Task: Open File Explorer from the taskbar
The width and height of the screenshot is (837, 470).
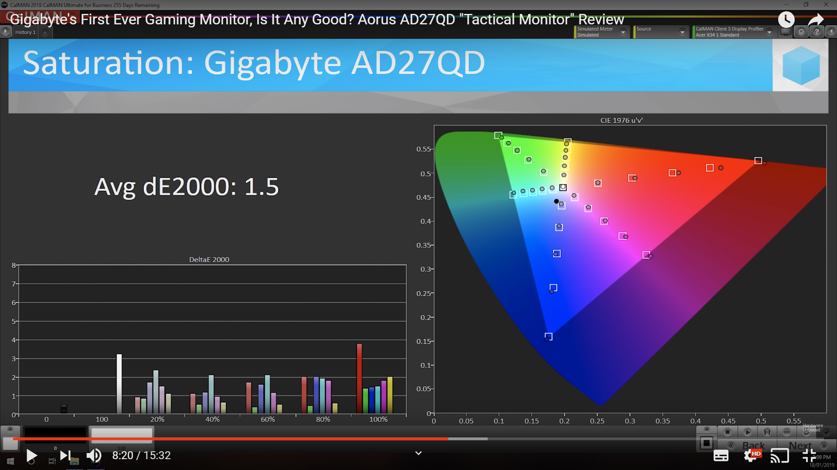Action: click(x=74, y=461)
